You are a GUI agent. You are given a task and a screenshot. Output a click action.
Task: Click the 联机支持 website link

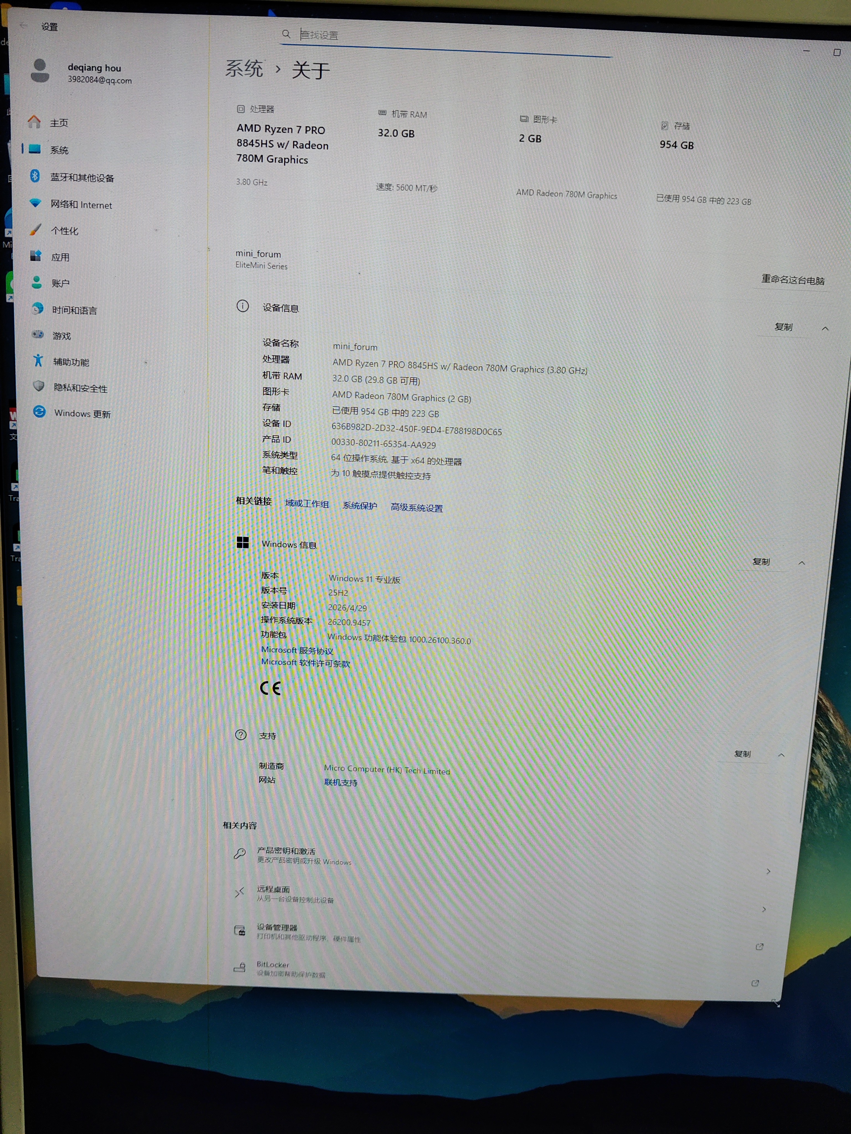click(341, 782)
